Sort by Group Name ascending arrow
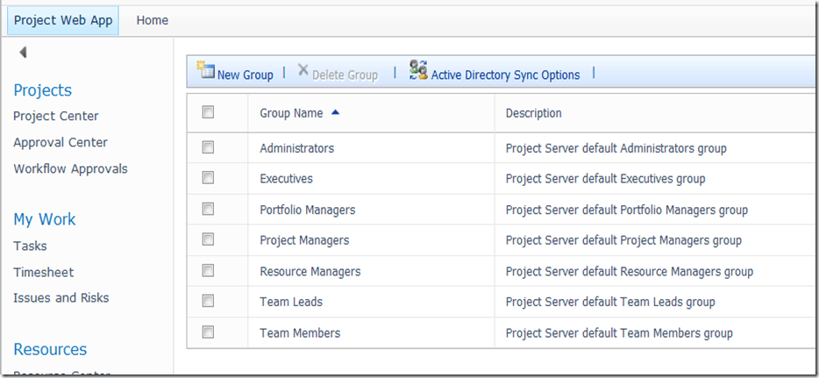819x378 pixels. coord(336,112)
